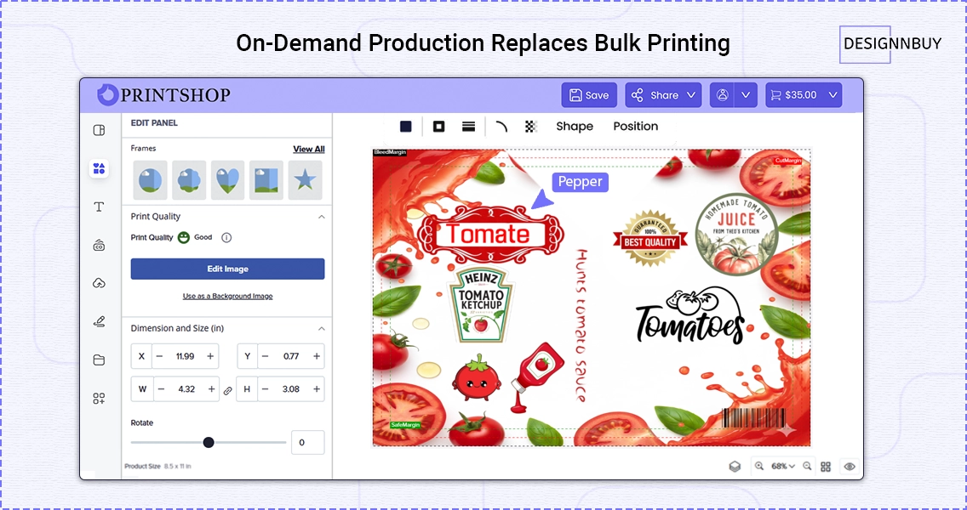Open the layout panel icon in sidebar
This screenshot has height=510, width=967.
[x=99, y=130]
